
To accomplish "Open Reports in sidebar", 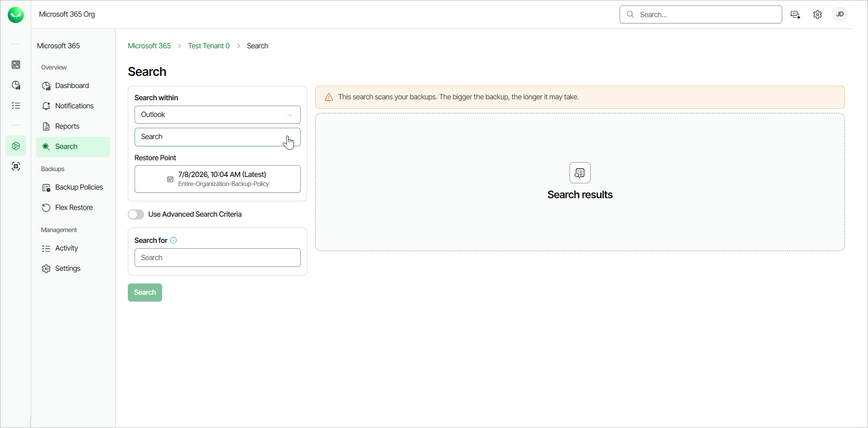I will [73, 126].
